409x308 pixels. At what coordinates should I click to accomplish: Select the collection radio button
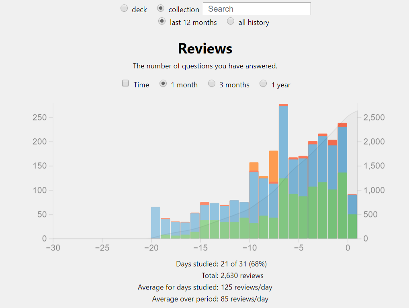click(x=161, y=8)
